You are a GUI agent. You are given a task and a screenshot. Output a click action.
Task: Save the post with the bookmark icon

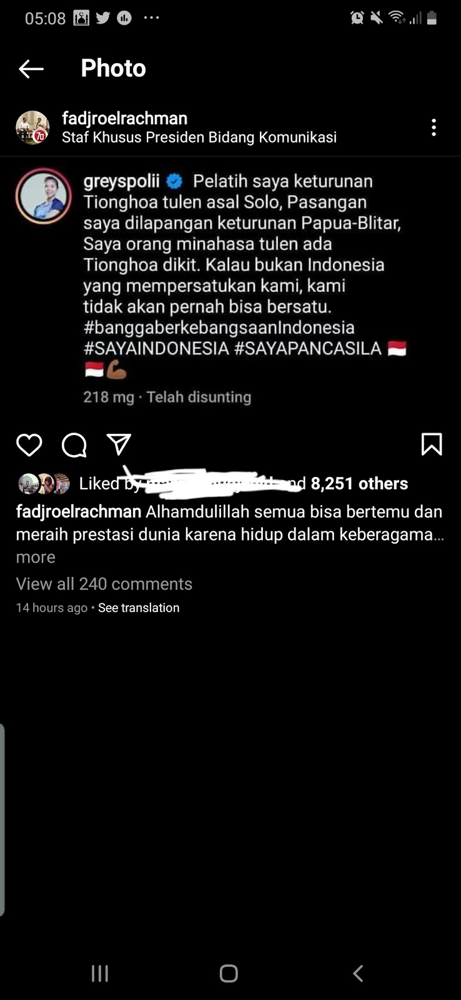(x=432, y=444)
